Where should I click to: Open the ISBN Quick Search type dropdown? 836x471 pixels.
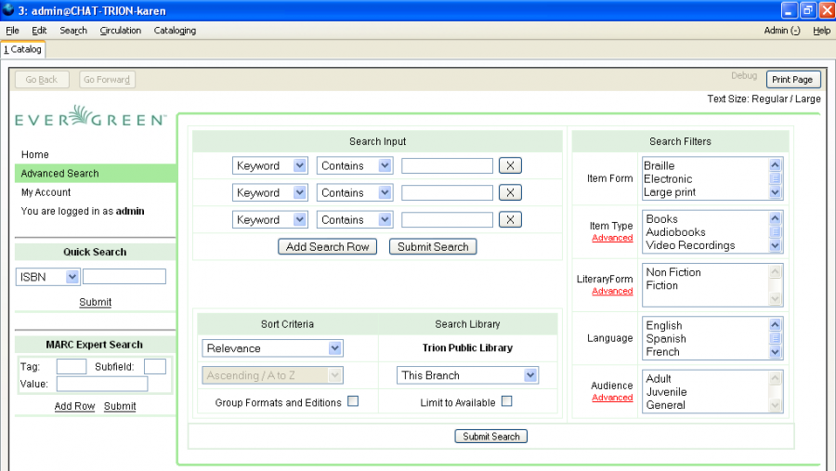tap(48, 277)
